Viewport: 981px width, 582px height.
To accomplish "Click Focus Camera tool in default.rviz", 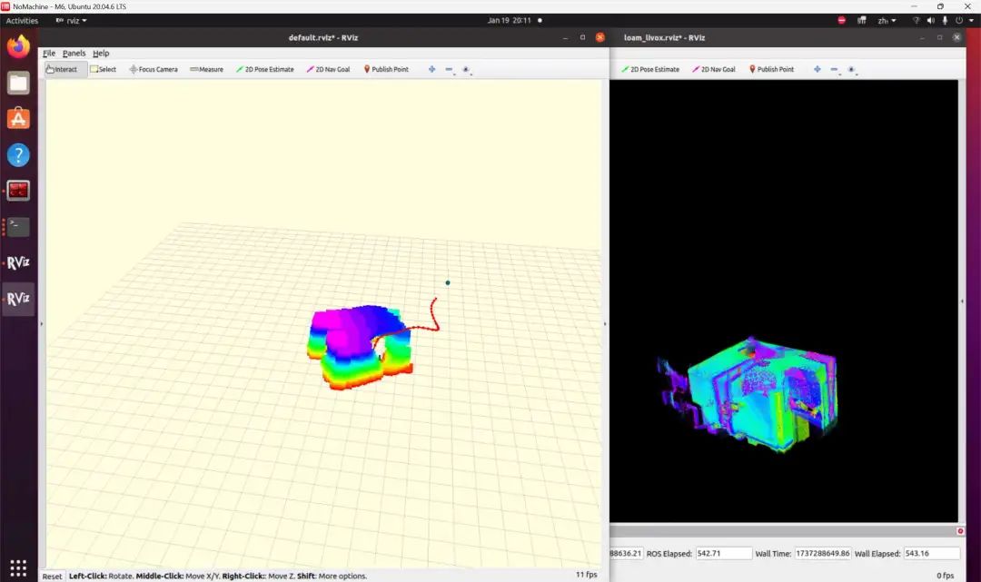I will [154, 69].
